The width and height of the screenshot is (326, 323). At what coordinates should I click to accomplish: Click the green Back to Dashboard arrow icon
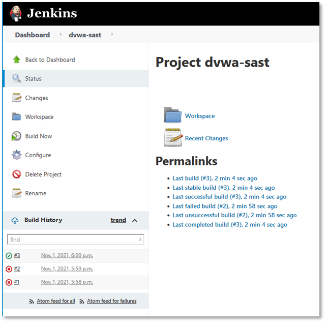tap(17, 60)
